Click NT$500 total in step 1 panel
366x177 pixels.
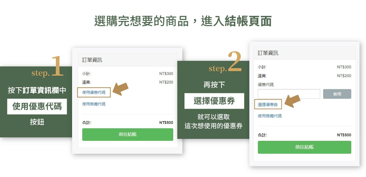point(166,122)
